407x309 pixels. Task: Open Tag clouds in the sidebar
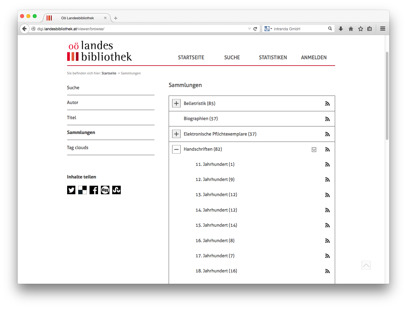pos(78,148)
